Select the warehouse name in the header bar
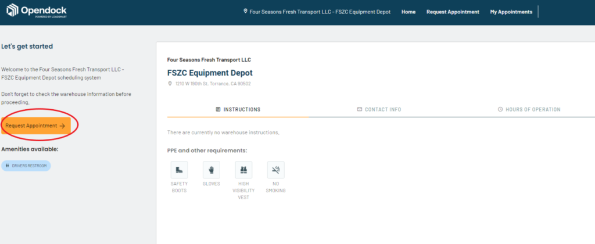 pos(320,12)
